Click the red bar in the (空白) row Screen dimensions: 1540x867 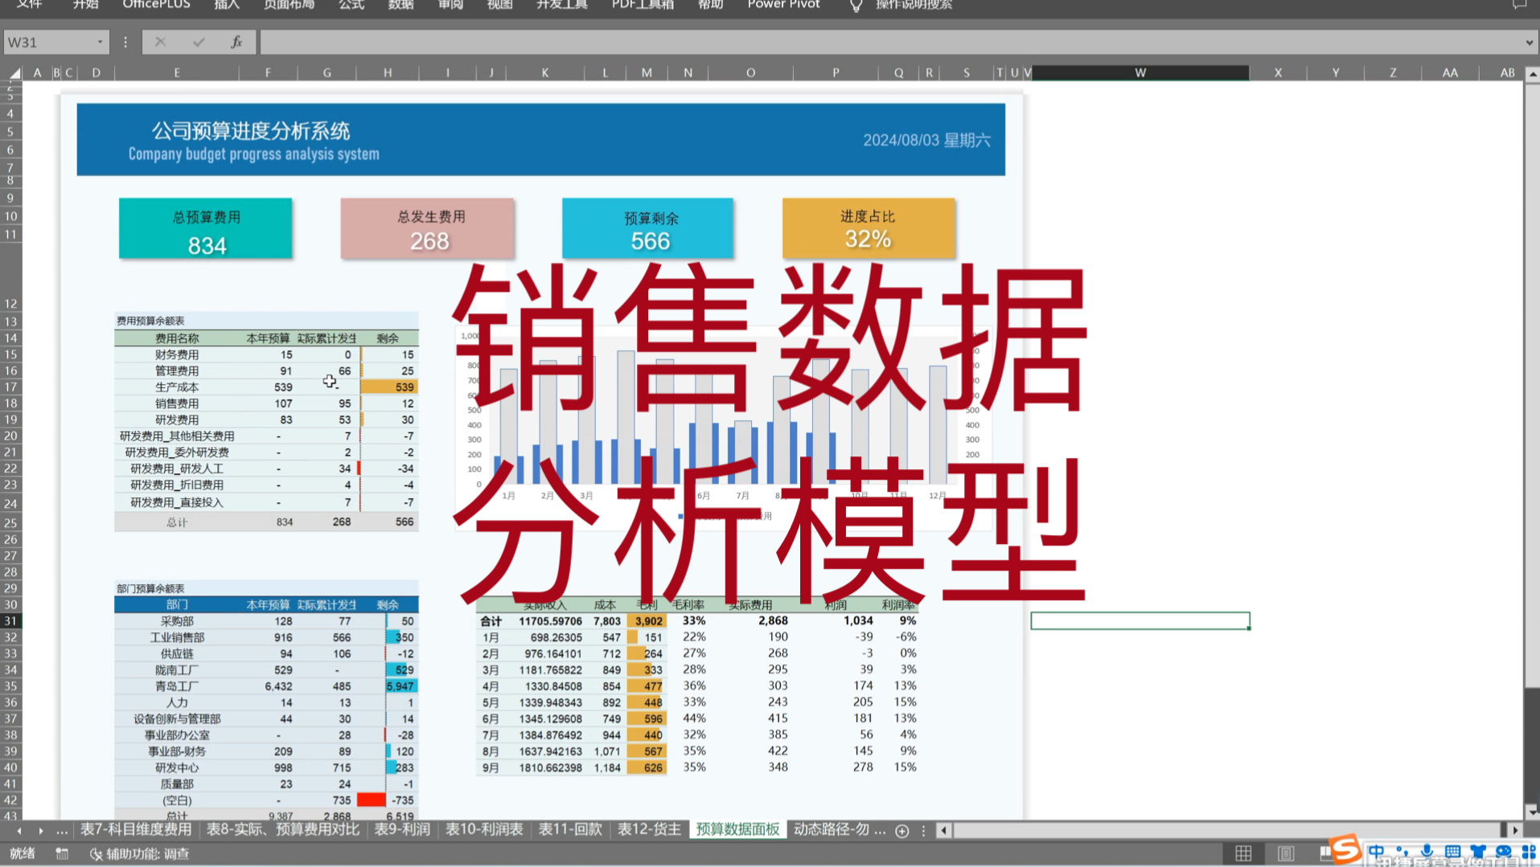[x=371, y=800]
